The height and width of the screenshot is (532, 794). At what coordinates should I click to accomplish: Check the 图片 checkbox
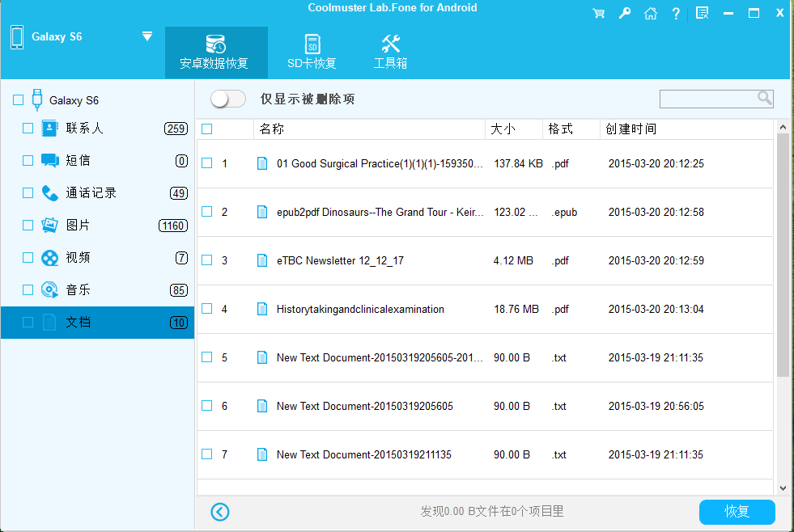click(28, 225)
